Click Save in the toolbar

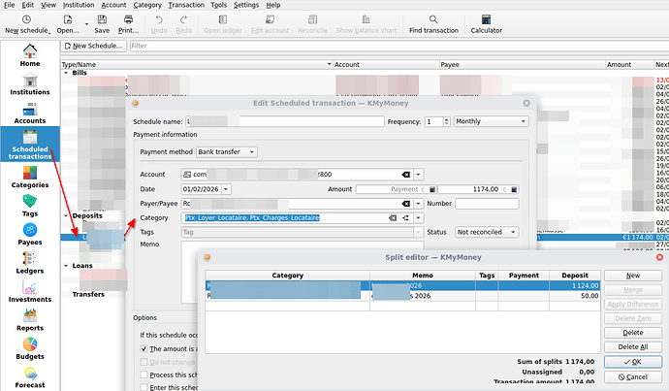(102, 23)
